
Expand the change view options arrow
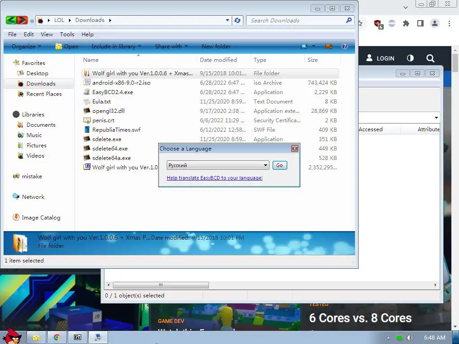[313, 46]
